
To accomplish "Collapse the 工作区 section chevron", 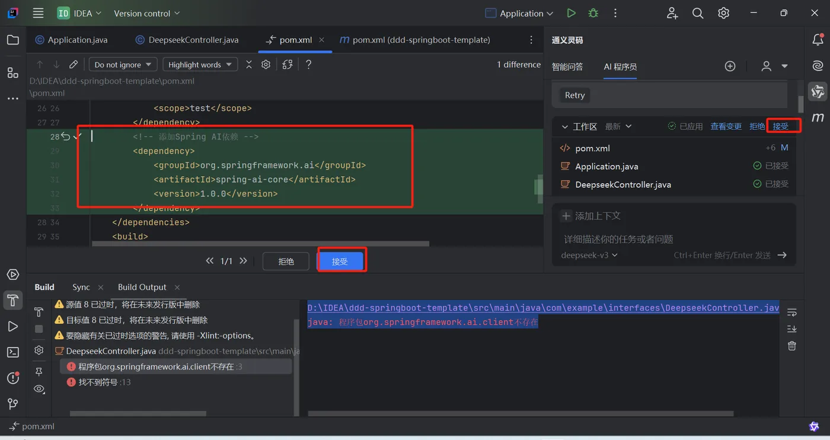I will [565, 126].
